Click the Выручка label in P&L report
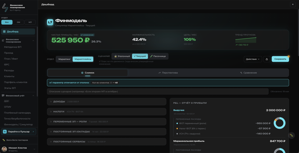 (179, 110)
